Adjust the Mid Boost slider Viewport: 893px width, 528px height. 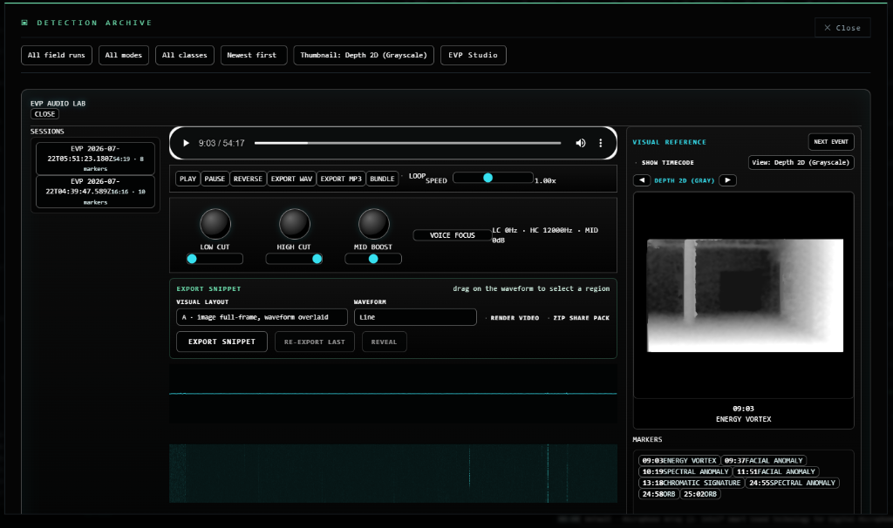[373, 259]
